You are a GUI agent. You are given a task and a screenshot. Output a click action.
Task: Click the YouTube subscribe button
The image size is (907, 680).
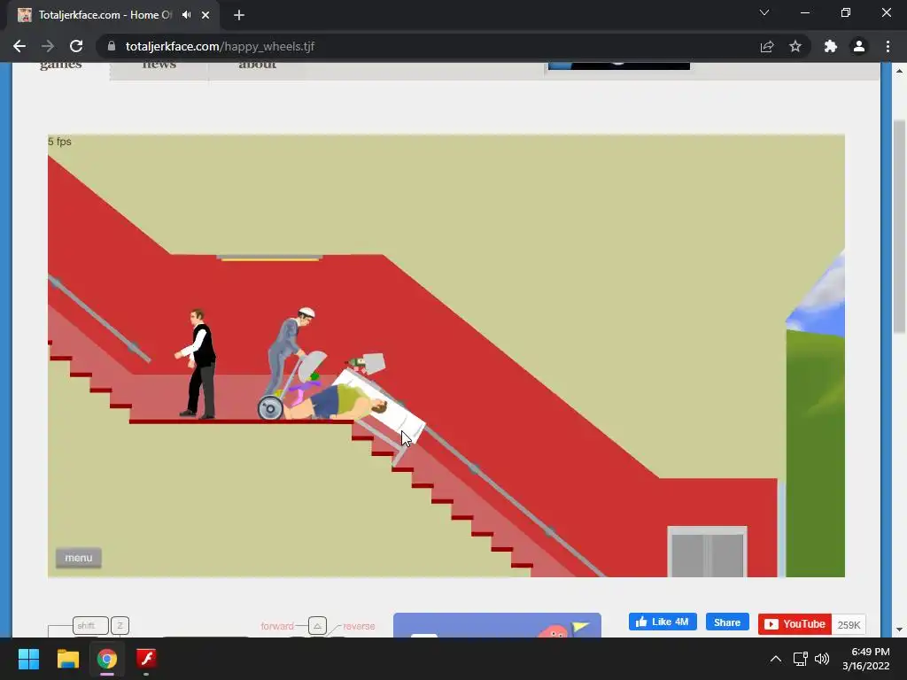pyautogui.click(x=795, y=624)
